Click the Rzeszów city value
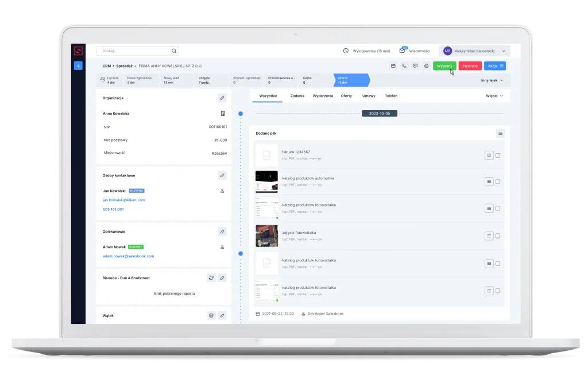Image resolution: width=588 pixels, height=391 pixels. (x=219, y=153)
